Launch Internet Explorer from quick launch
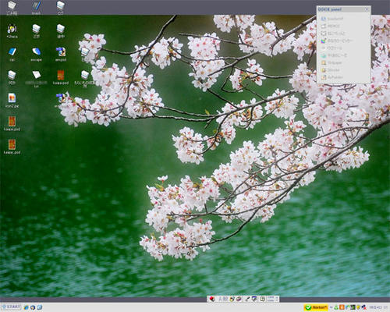The height and width of the screenshot is (312, 390). (27, 307)
